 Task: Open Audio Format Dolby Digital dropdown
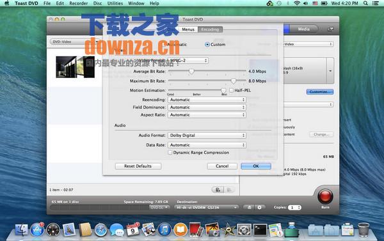pyautogui.click(x=207, y=136)
